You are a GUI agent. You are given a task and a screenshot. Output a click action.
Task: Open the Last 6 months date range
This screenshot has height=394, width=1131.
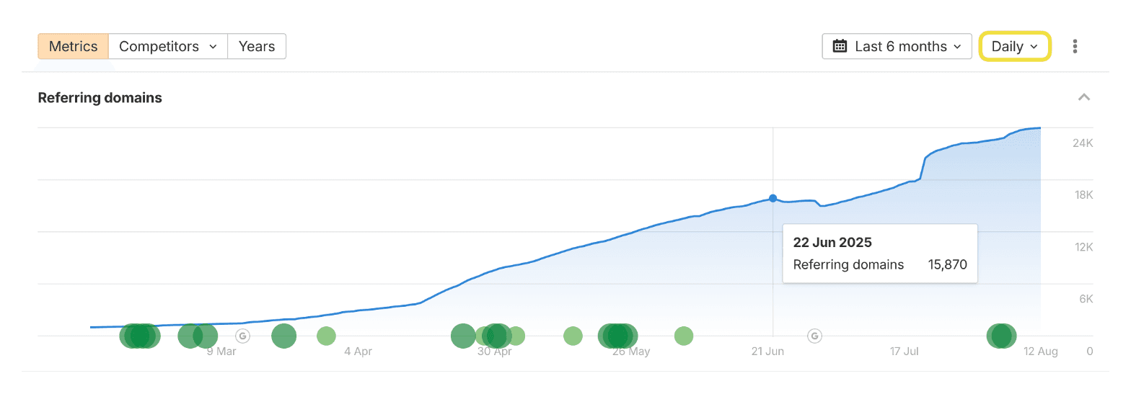(897, 46)
